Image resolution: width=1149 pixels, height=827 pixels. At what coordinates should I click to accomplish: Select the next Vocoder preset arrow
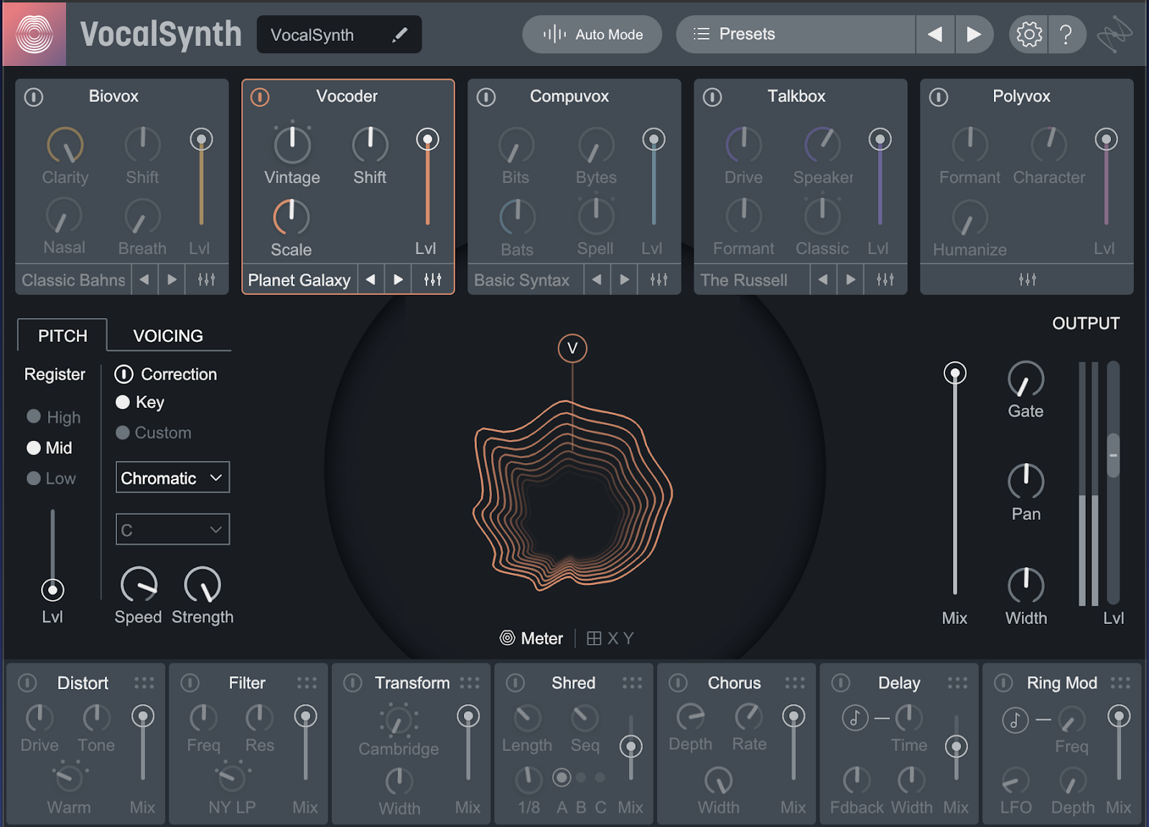click(398, 279)
